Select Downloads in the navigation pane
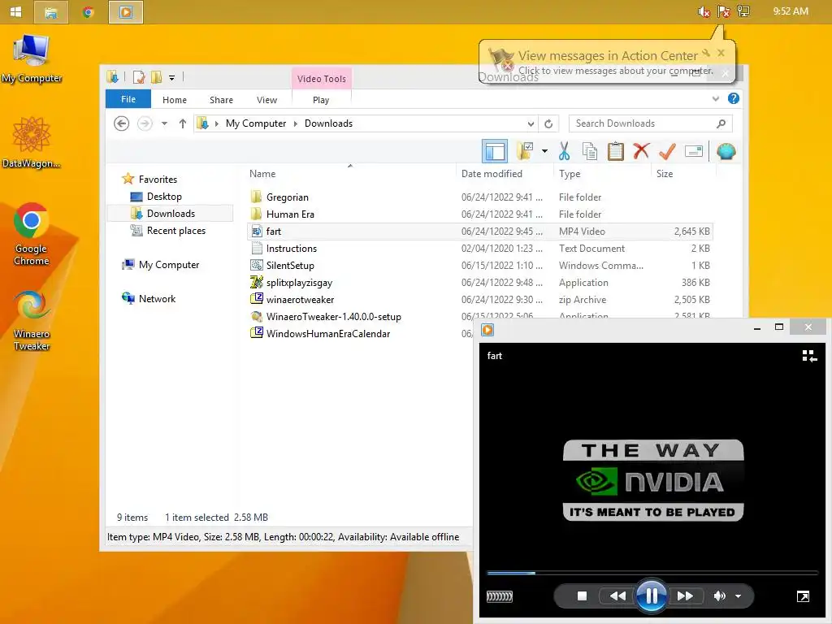 [x=171, y=214]
